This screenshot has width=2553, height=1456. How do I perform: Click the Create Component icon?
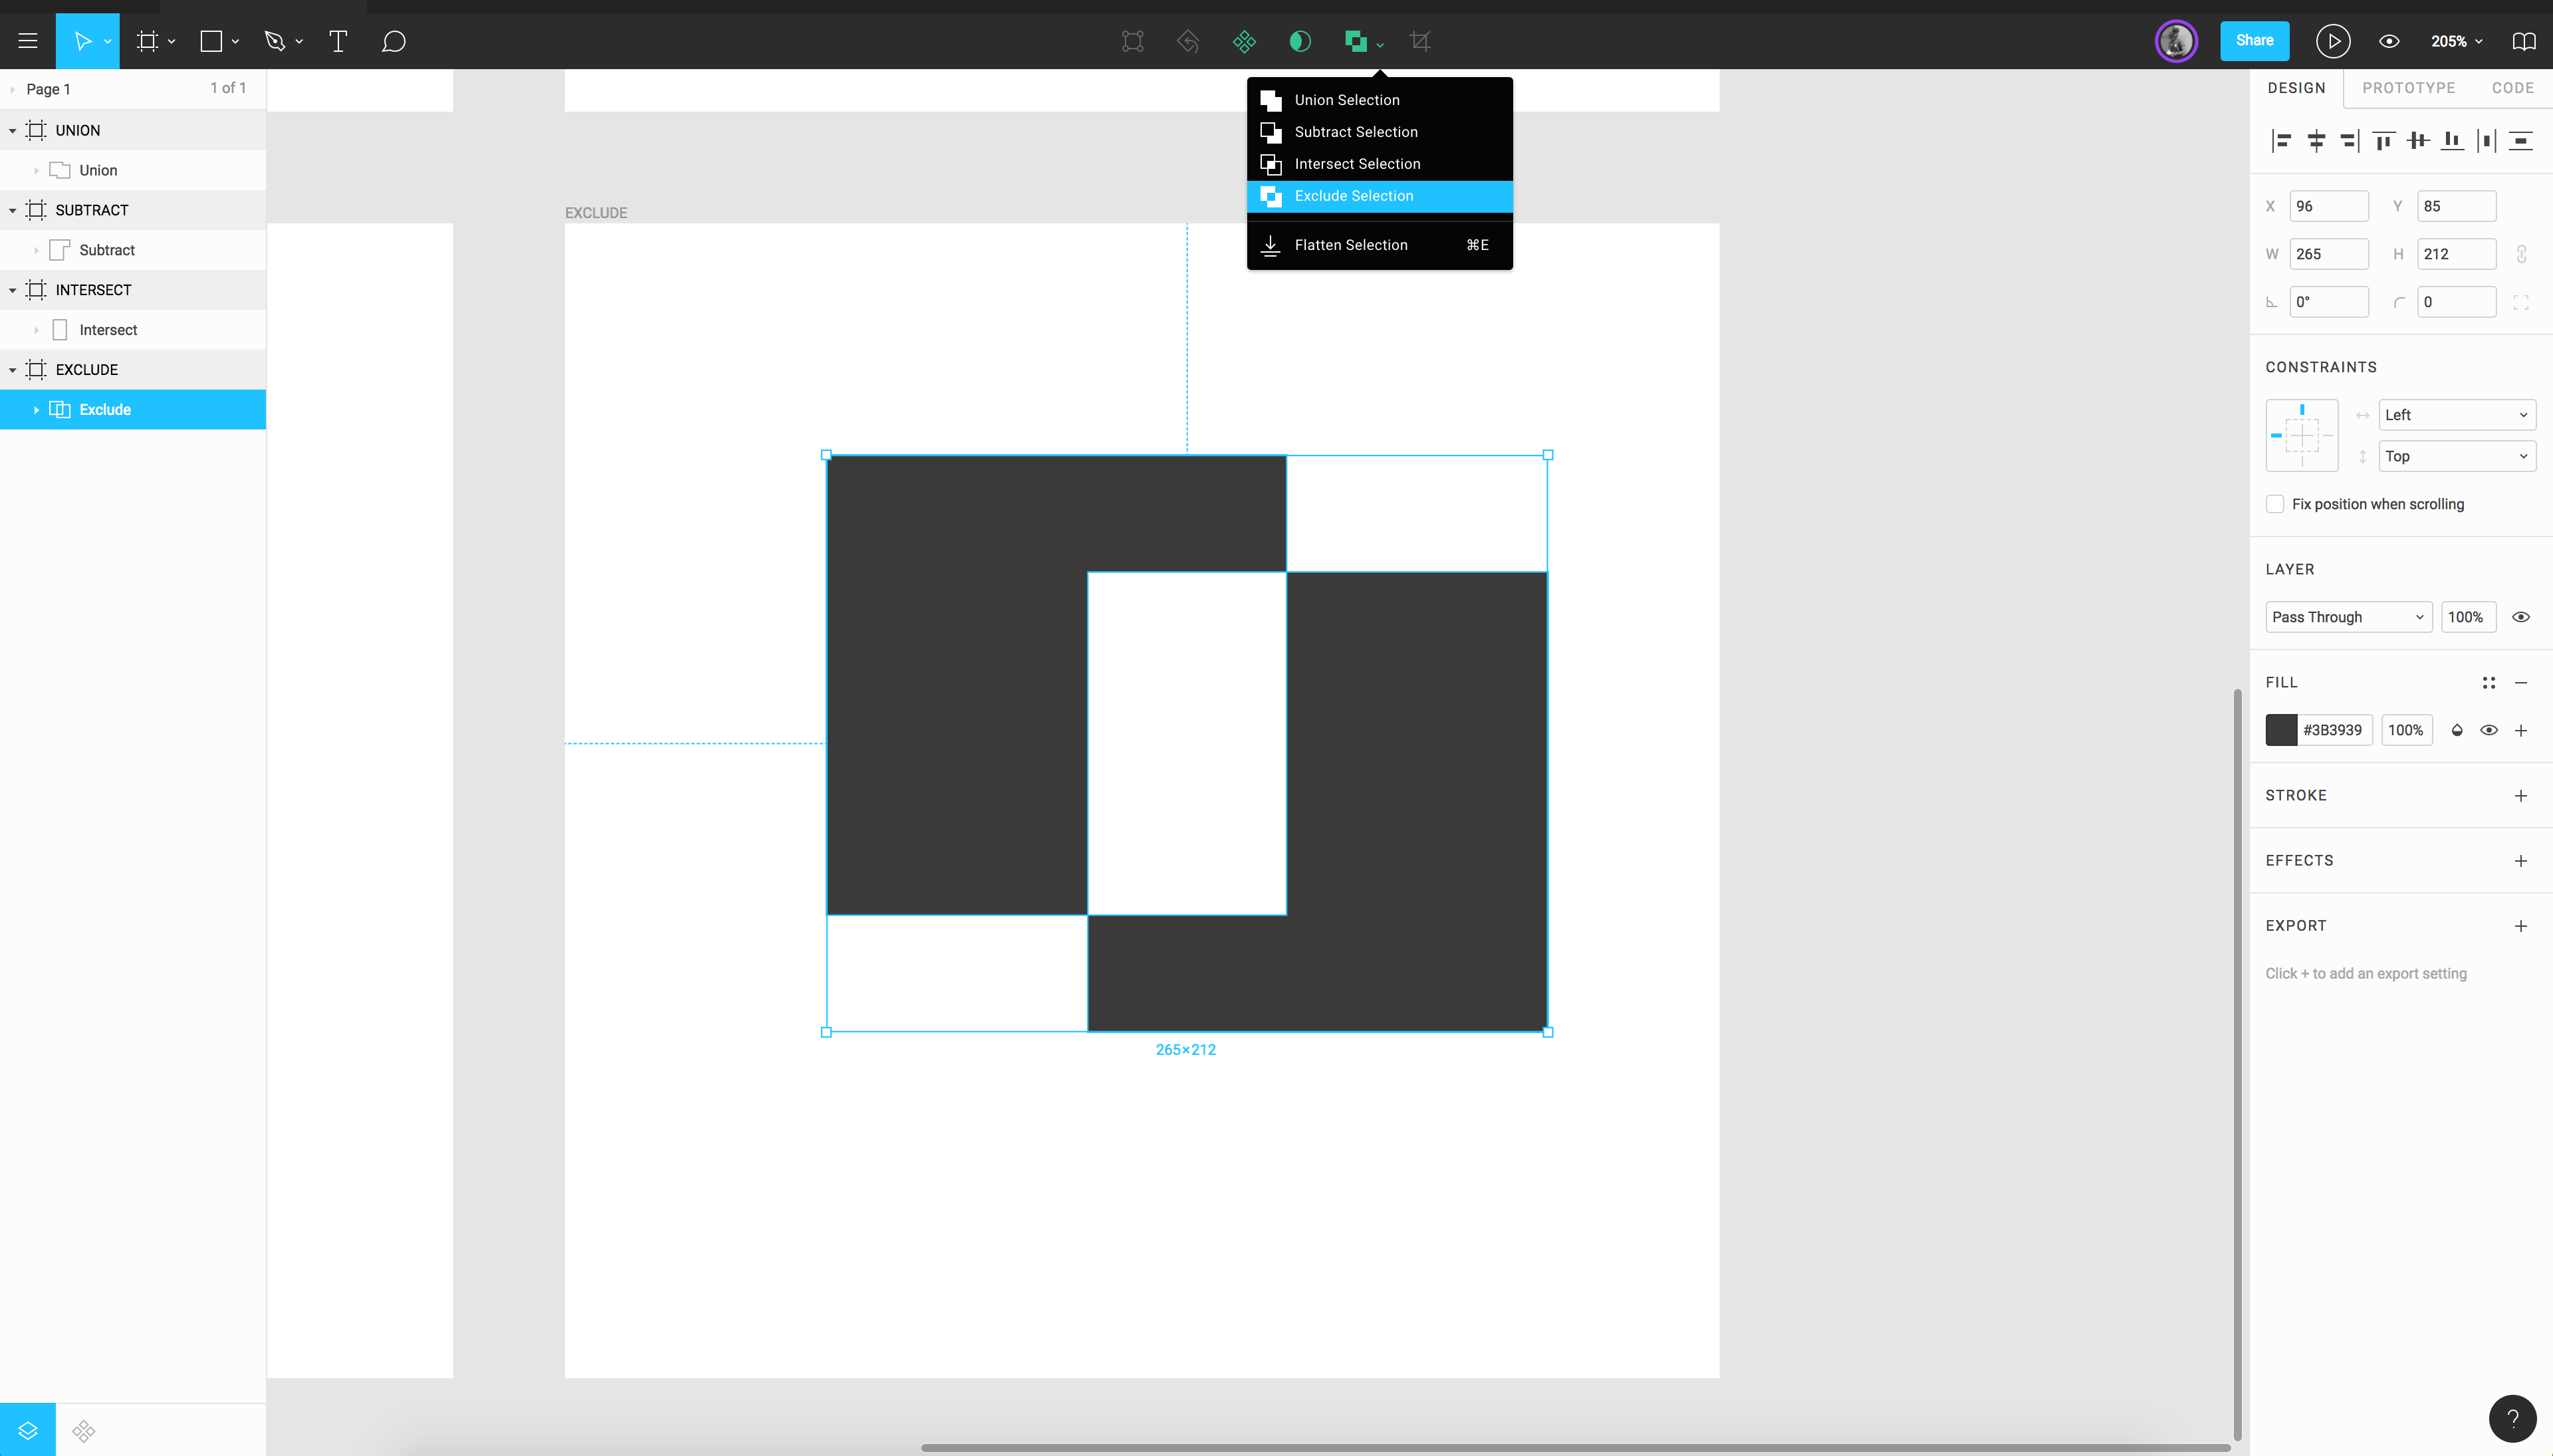1244,41
